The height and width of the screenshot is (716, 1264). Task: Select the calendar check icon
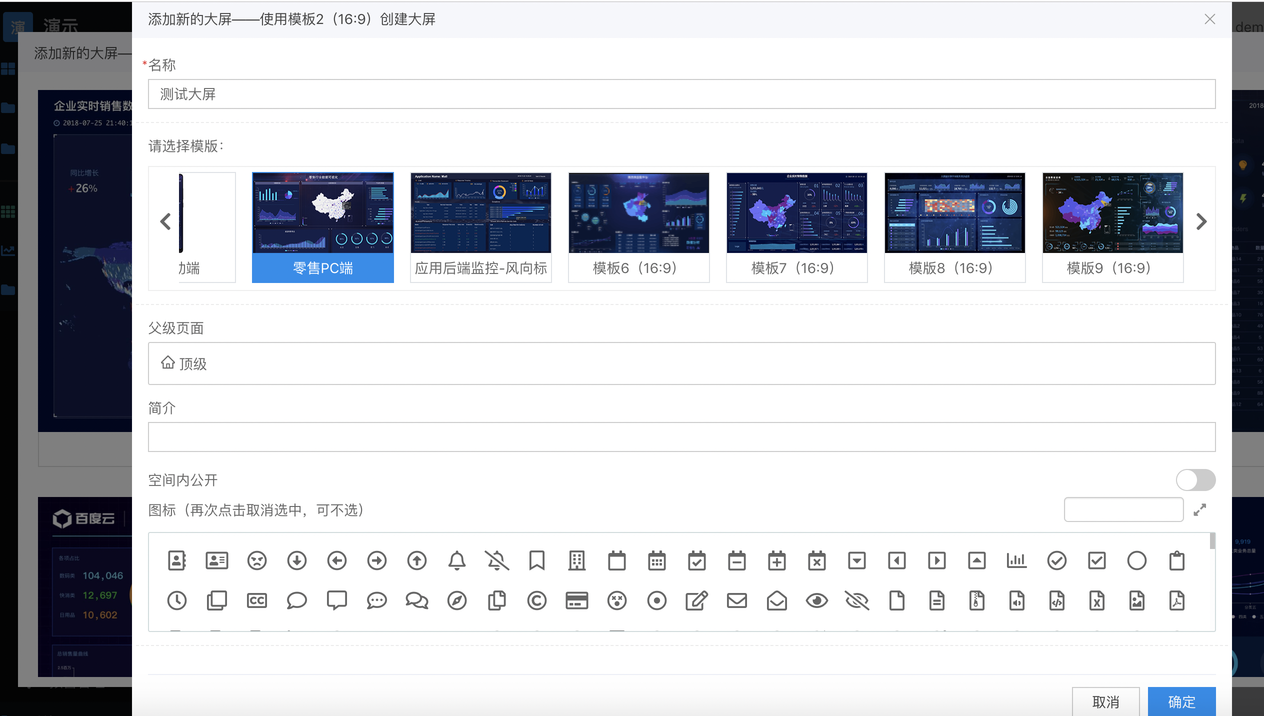tap(697, 560)
